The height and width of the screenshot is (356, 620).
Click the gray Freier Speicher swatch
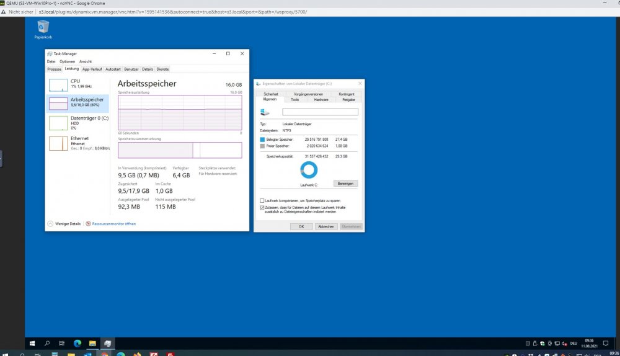[x=262, y=146]
